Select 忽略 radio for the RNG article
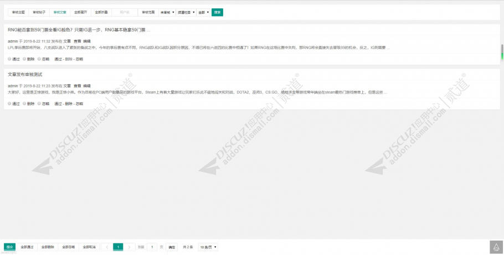This screenshot has width=504, height=255. (39, 59)
